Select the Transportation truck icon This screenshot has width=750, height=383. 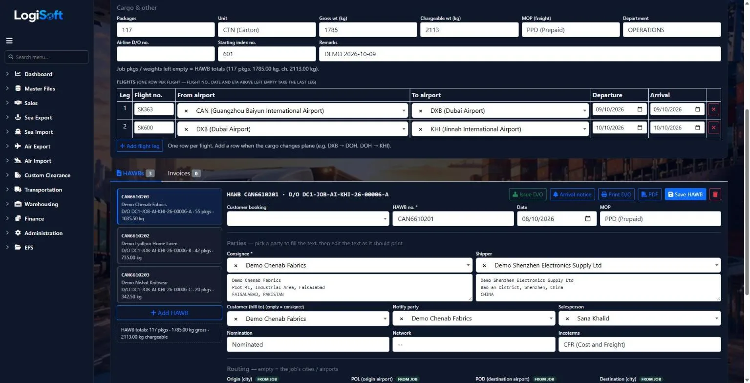18,190
